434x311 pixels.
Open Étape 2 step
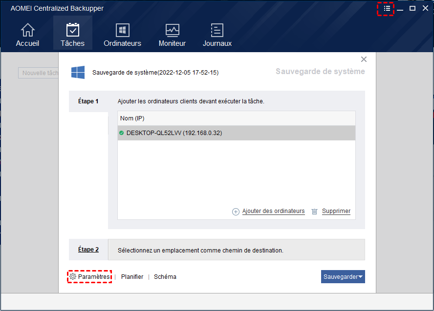88,250
